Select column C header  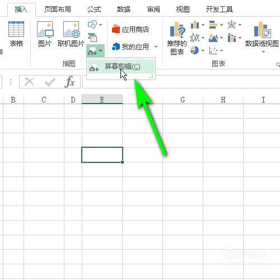click(44, 100)
